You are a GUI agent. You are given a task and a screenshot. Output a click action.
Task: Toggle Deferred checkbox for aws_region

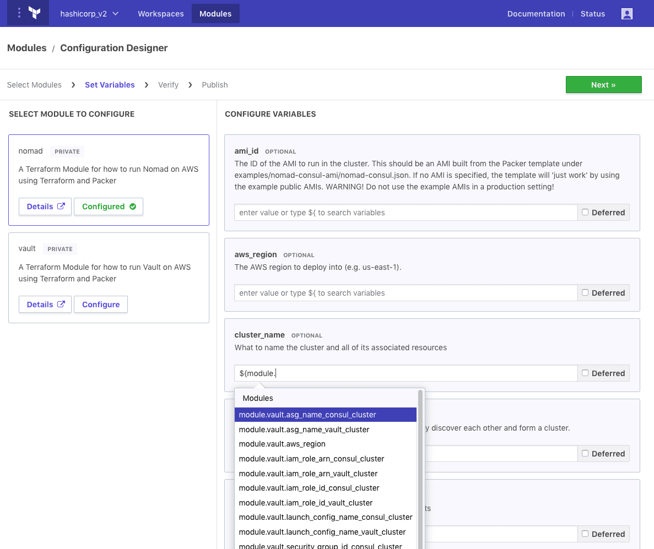click(x=585, y=292)
